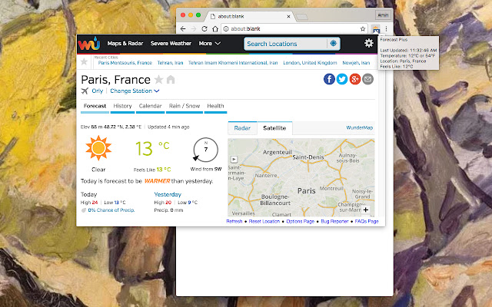
Task: Share by email icon
Action: tap(367, 79)
